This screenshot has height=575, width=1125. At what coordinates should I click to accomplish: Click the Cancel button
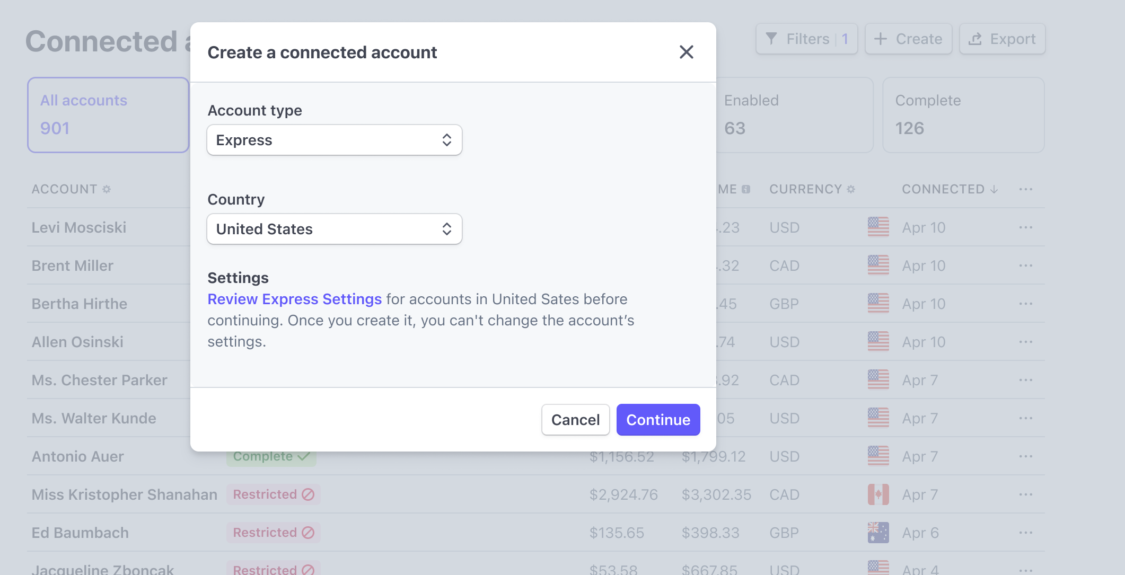[x=576, y=420]
